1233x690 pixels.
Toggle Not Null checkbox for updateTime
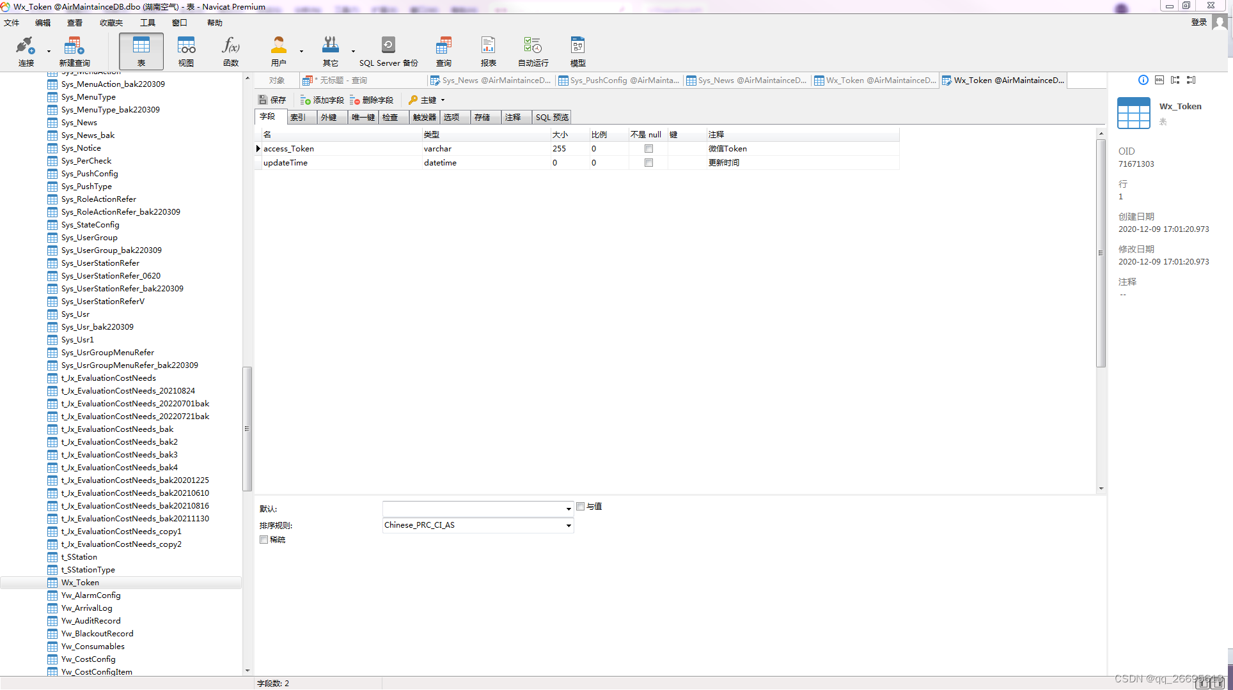pyautogui.click(x=648, y=163)
